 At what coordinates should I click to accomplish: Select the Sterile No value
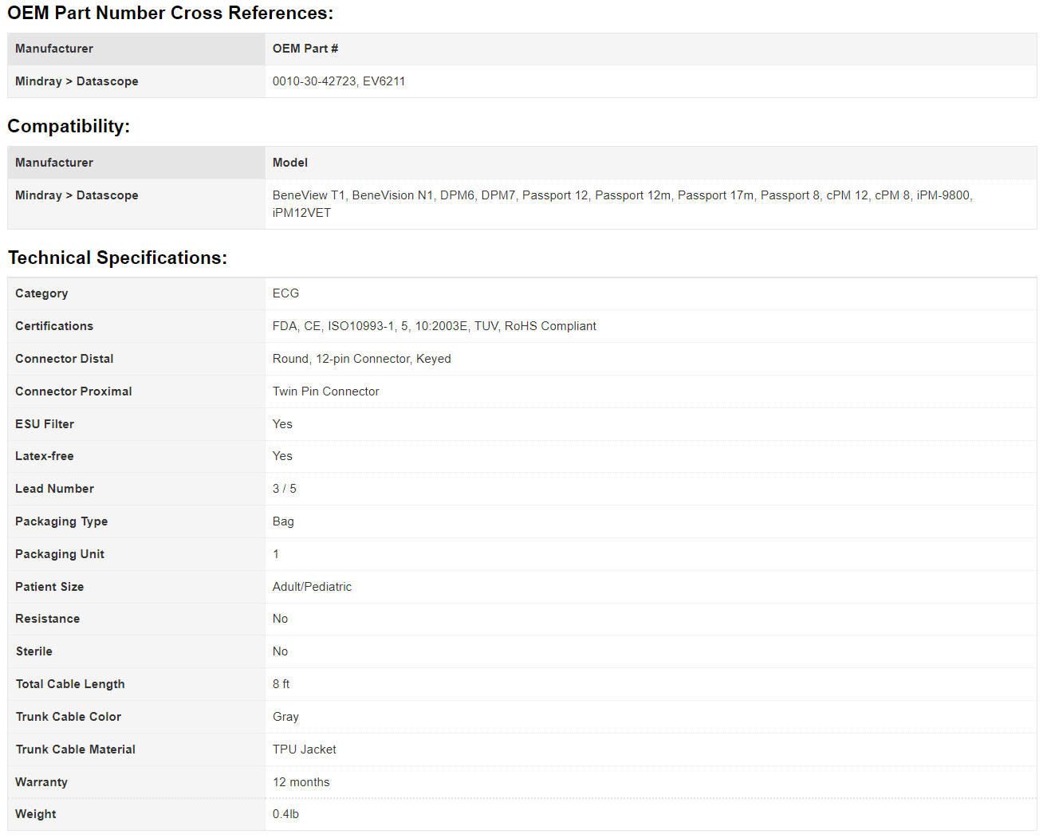click(280, 651)
